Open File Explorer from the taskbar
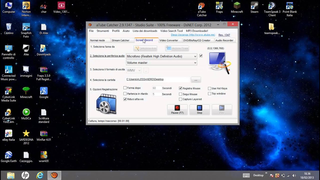Screen dimensions: 320x180 pos(11,175)
